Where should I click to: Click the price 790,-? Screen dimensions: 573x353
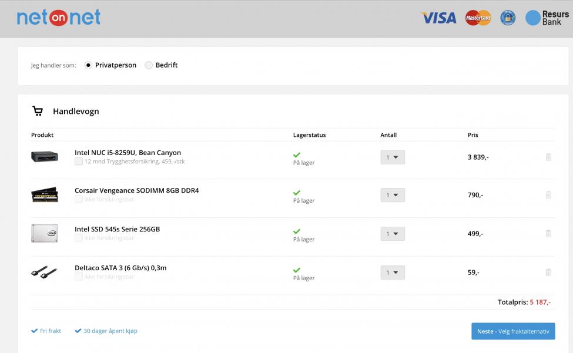(x=475, y=195)
